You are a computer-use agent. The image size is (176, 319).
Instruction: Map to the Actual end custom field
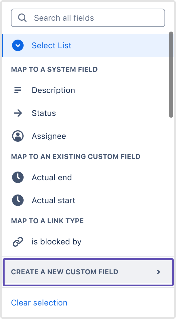pyautogui.click(x=85, y=177)
